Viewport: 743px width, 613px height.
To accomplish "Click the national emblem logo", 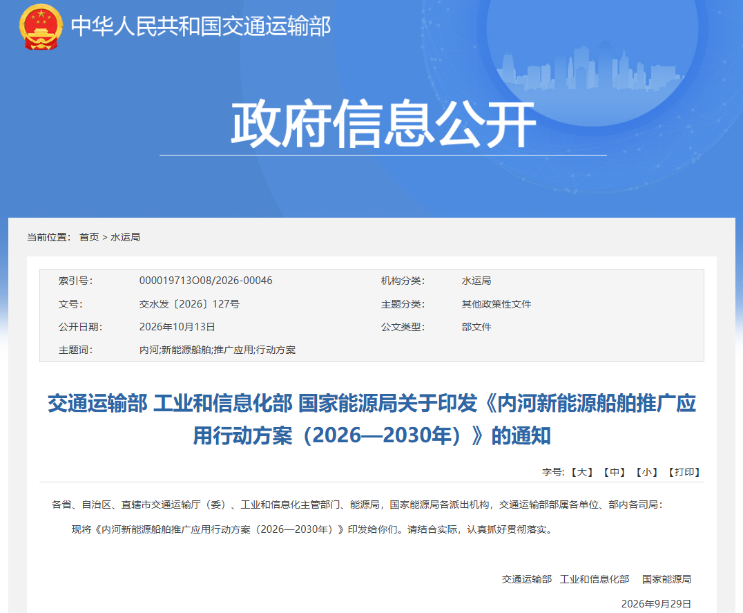I will point(41,26).
